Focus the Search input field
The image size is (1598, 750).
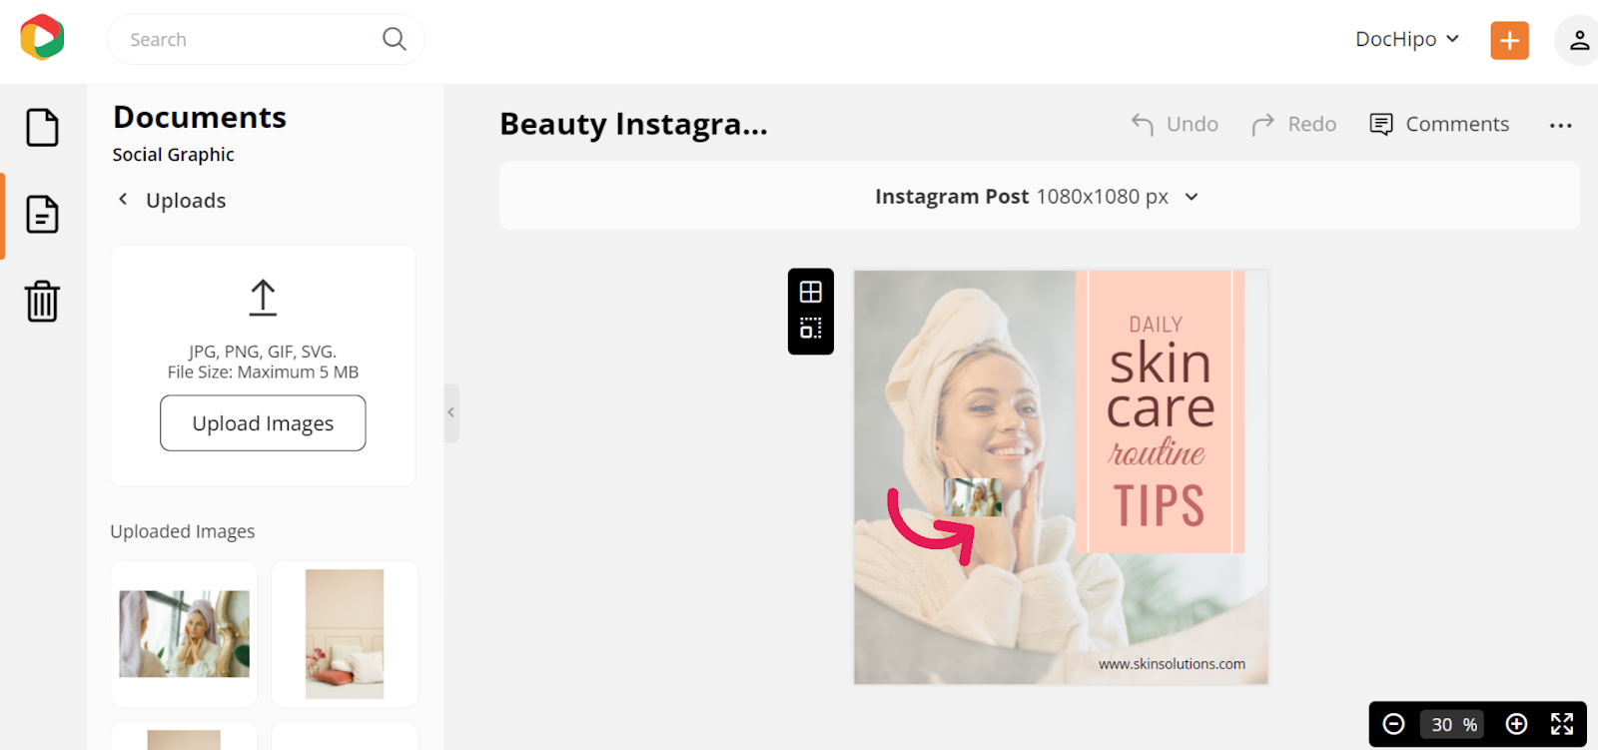(x=266, y=39)
